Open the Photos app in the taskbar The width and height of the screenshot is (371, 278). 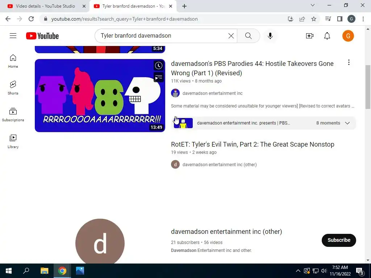[80, 271]
